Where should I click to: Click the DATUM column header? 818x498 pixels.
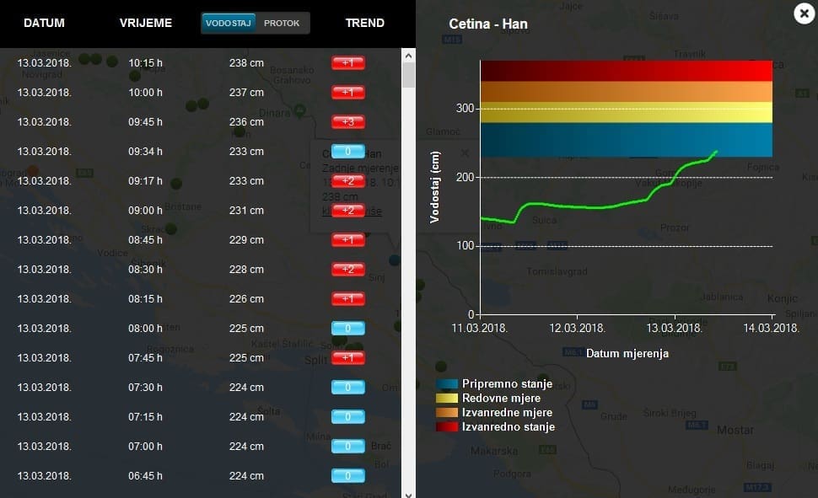pyautogui.click(x=44, y=24)
